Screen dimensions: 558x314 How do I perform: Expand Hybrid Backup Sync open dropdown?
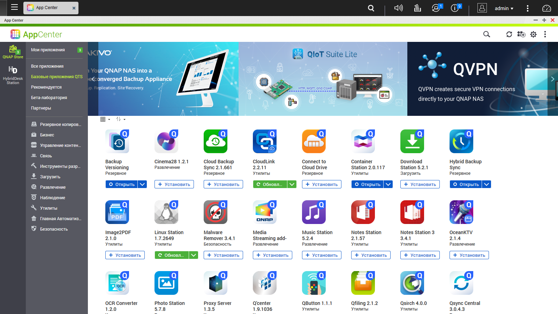point(487,184)
